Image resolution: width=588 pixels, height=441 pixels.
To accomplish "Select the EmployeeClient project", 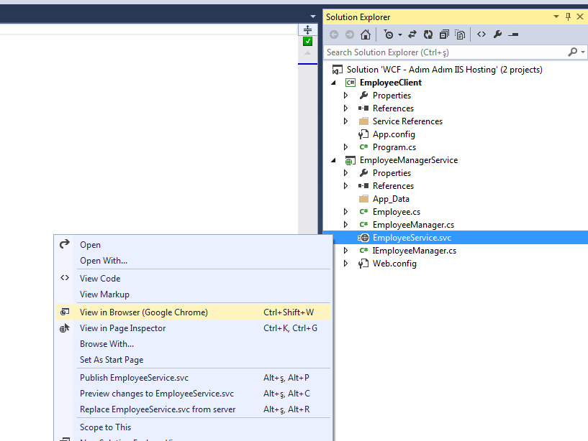I will coord(390,83).
